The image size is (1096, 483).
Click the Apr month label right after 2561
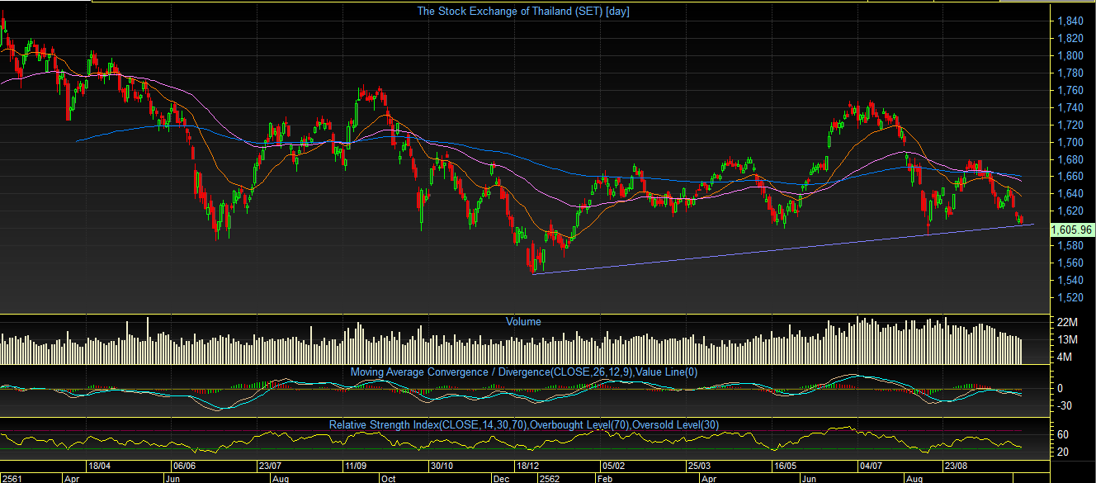[x=72, y=477]
